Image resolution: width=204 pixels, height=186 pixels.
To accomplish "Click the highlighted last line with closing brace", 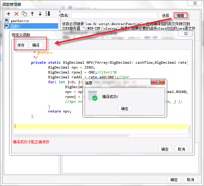I will (x=100, y=126).
